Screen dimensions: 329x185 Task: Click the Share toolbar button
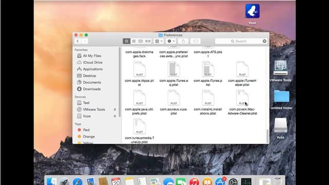pyautogui.click(x=183, y=41)
